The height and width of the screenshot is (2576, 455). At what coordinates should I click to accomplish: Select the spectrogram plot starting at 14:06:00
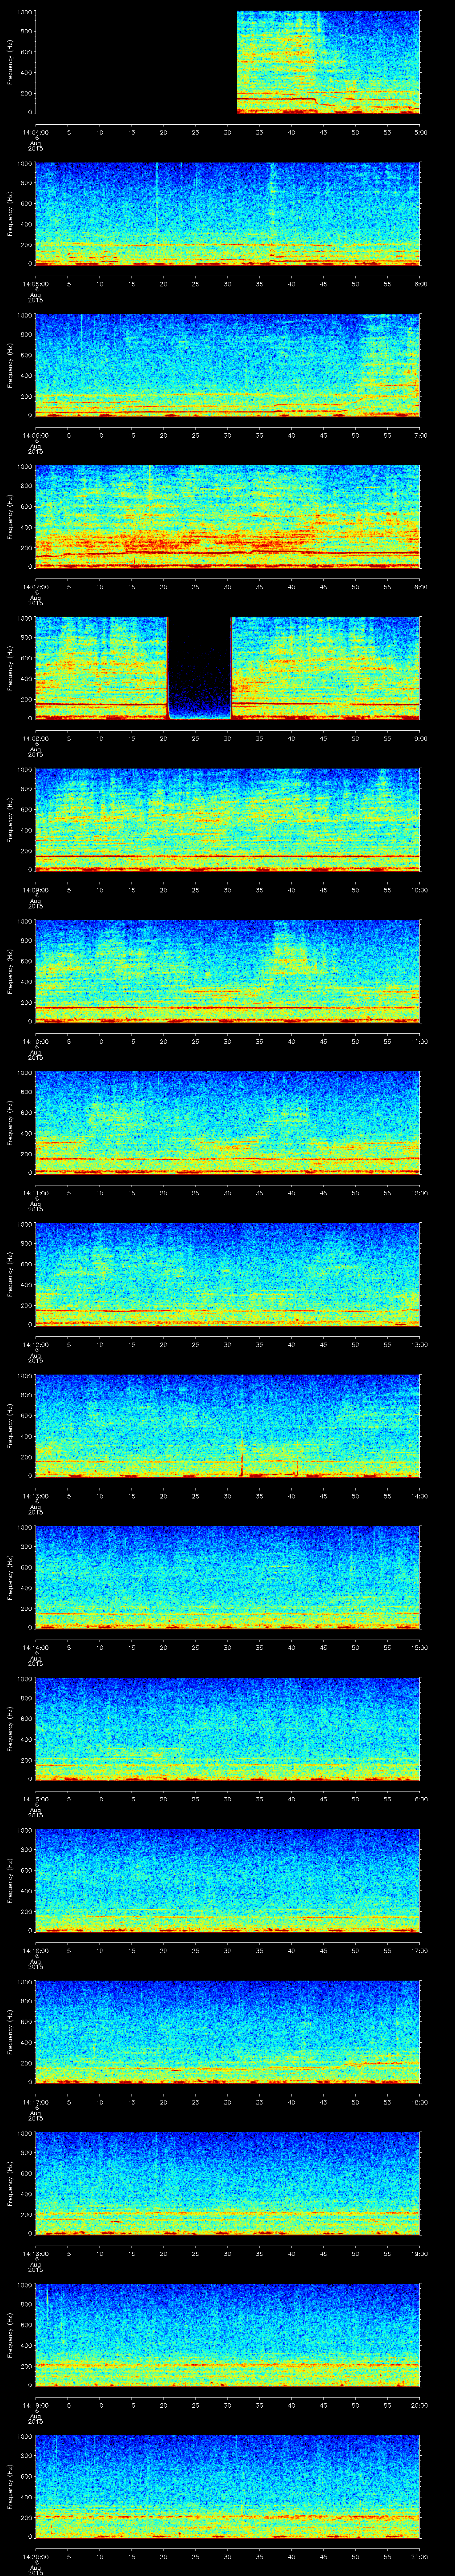click(x=228, y=366)
